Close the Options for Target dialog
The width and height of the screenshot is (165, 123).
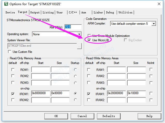[x=159, y=4]
